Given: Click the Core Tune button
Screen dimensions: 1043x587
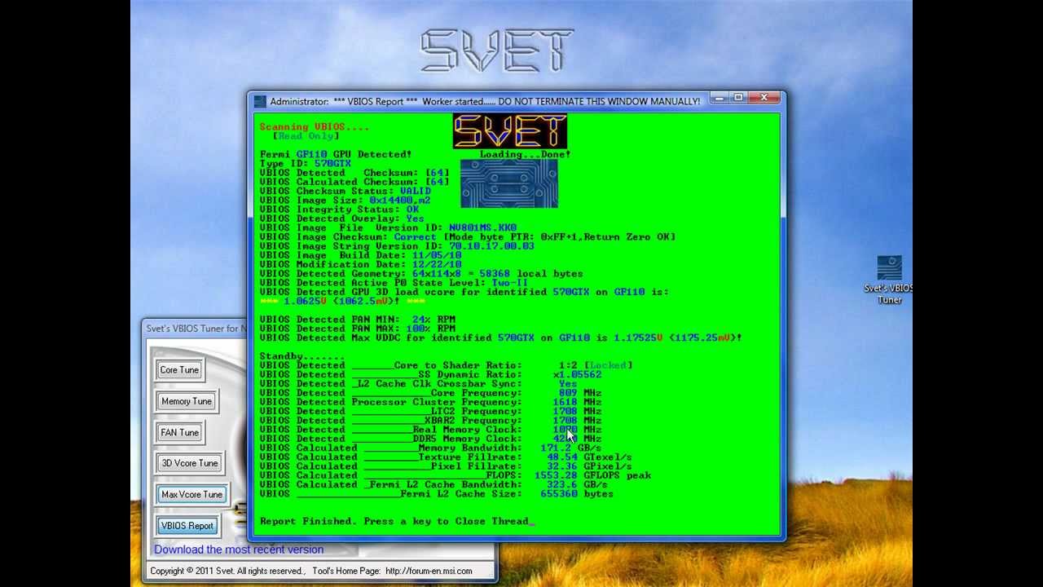Looking at the screenshot, I should pos(179,370).
